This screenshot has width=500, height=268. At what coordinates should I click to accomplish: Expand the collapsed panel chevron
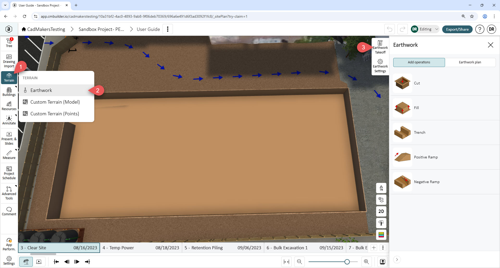click(397, 259)
